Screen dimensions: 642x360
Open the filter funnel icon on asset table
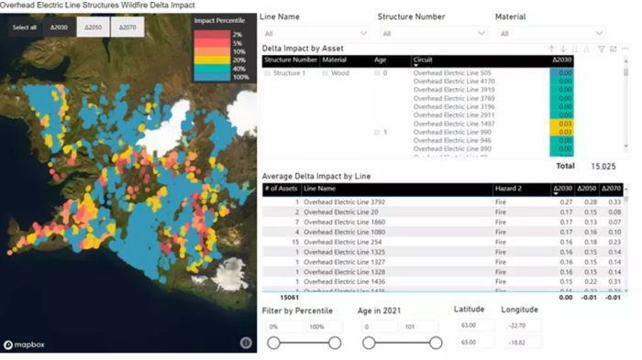pyautogui.click(x=601, y=49)
